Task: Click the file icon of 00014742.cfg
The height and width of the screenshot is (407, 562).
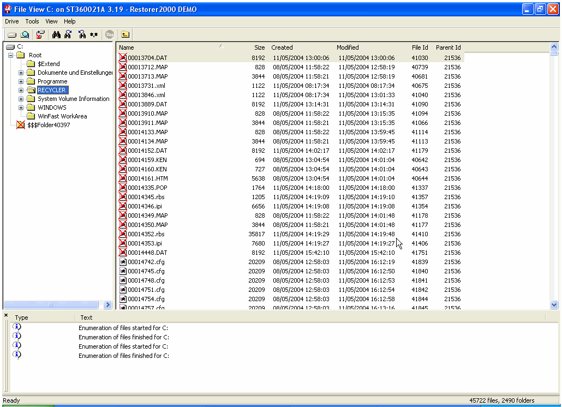Action: point(123,262)
